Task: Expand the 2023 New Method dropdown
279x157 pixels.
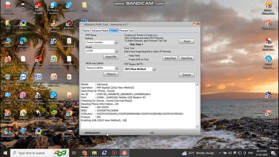Action: [x=154, y=69]
